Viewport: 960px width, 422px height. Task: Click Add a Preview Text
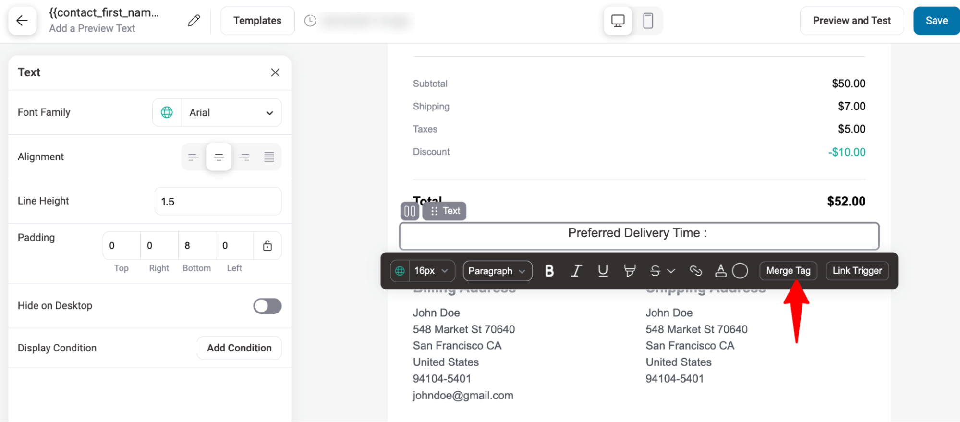click(x=92, y=29)
